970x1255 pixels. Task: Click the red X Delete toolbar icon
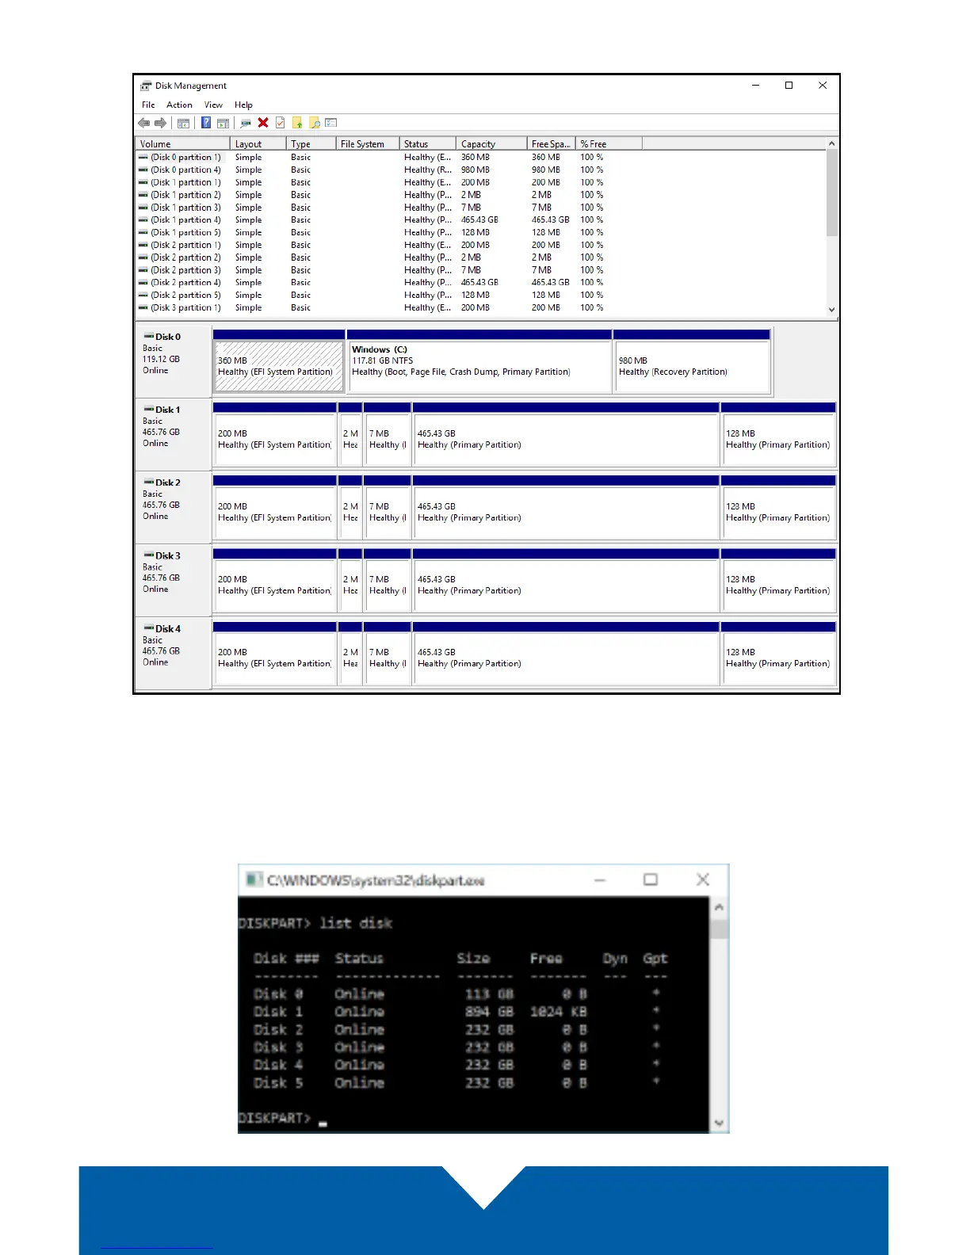click(263, 123)
